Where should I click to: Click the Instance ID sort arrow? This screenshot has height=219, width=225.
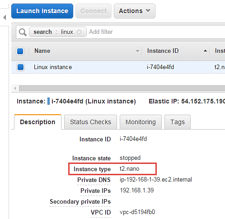point(205,51)
